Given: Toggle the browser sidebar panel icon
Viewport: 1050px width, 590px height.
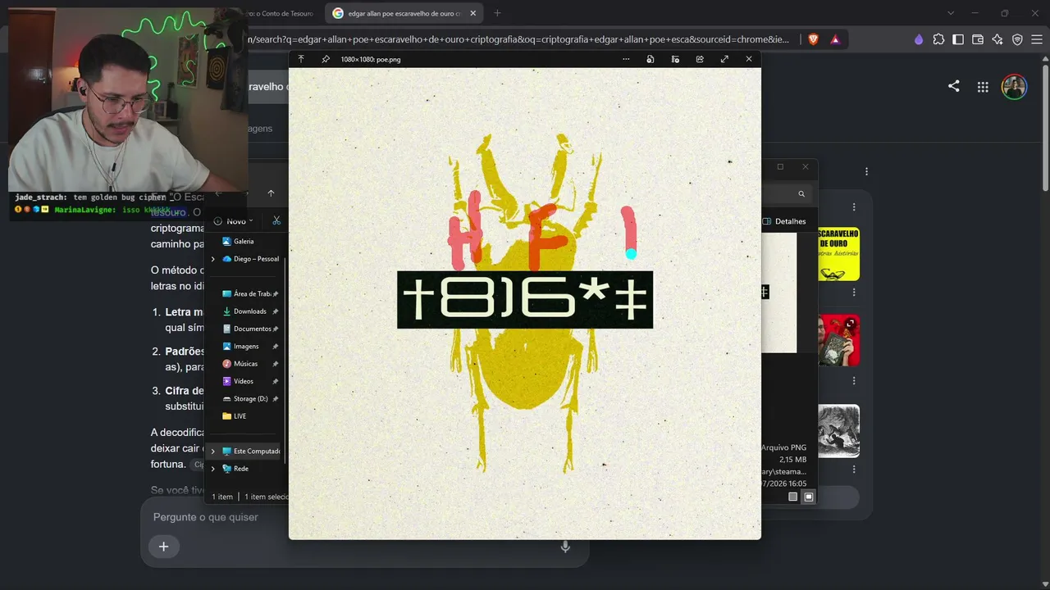Looking at the screenshot, I should (x=958, y=39).
